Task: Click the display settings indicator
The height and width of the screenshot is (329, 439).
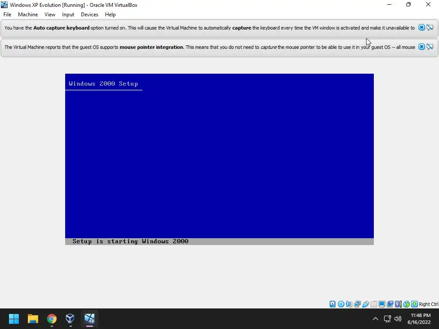Action: pos(382,304)
